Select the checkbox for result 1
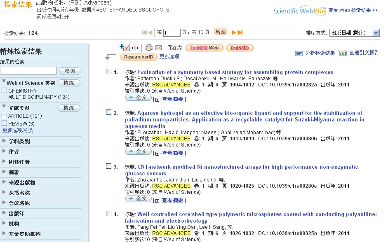This screenshot has width=388, height=242. pyautogui.click(x=108, y=71)
